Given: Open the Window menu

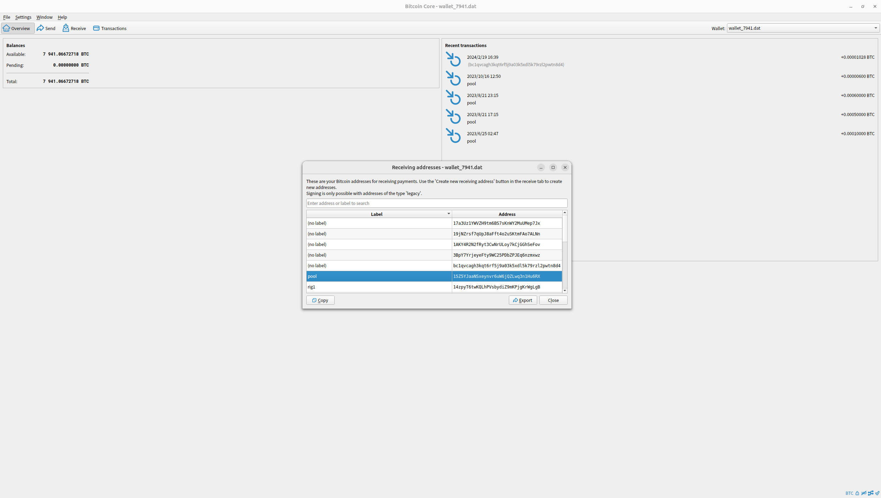Looking at the screenshot, I should click(x=44, y=17).
